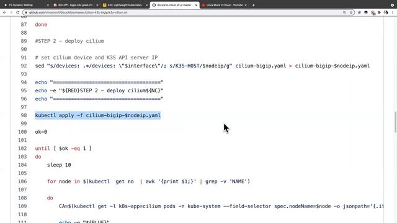Click the echo separator on line 96

(x=99, y=99)
